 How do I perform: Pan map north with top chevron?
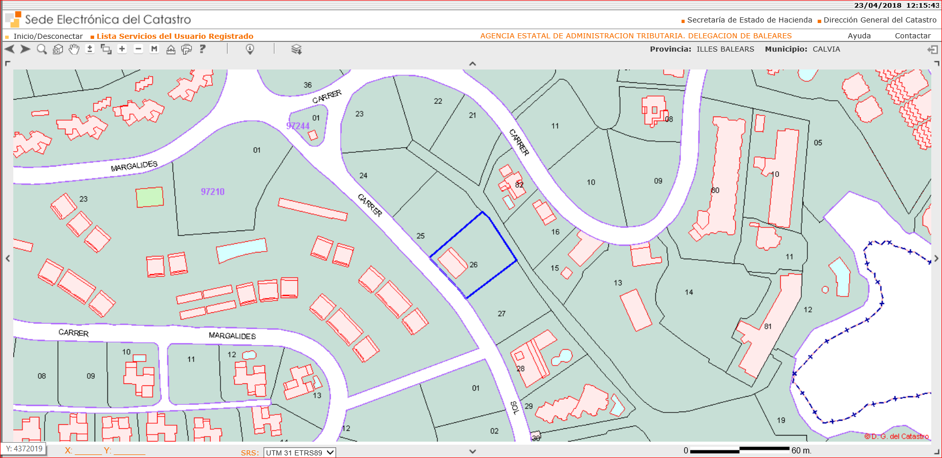coord(472,64)
